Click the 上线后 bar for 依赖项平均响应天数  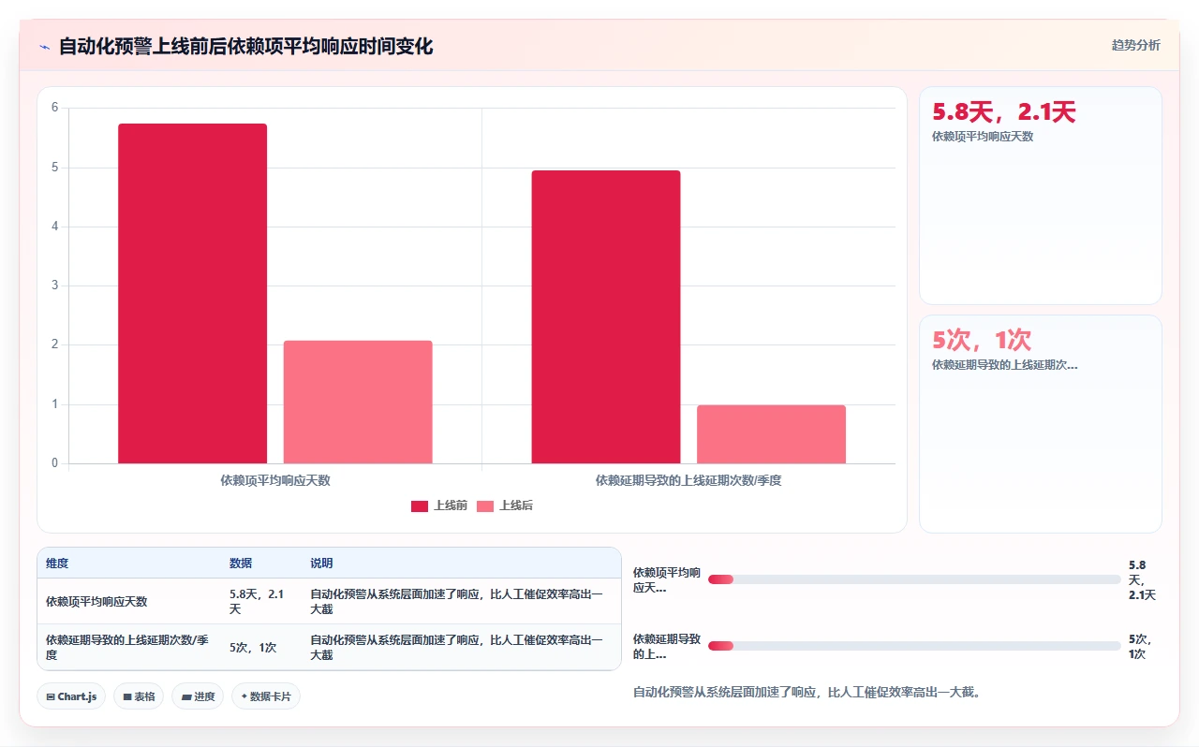[358, 402]
